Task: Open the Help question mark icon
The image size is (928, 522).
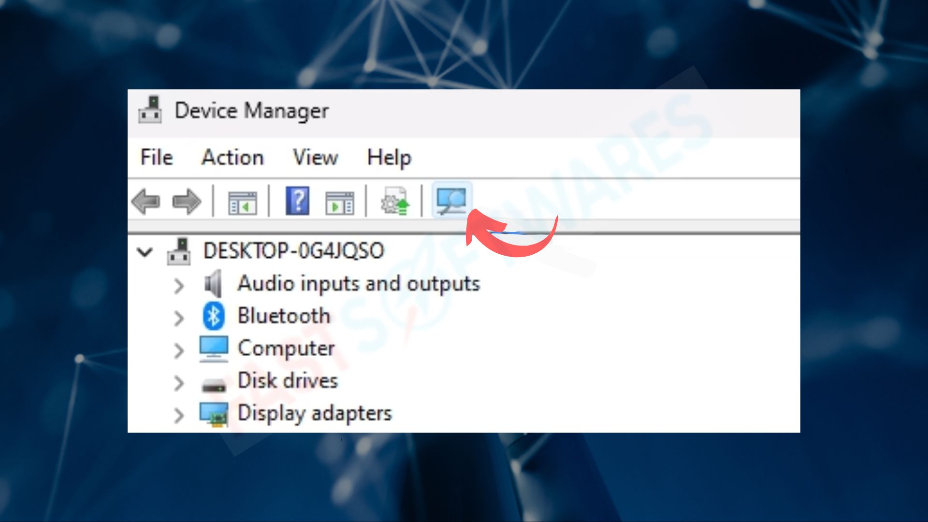Action: [297, 201]
